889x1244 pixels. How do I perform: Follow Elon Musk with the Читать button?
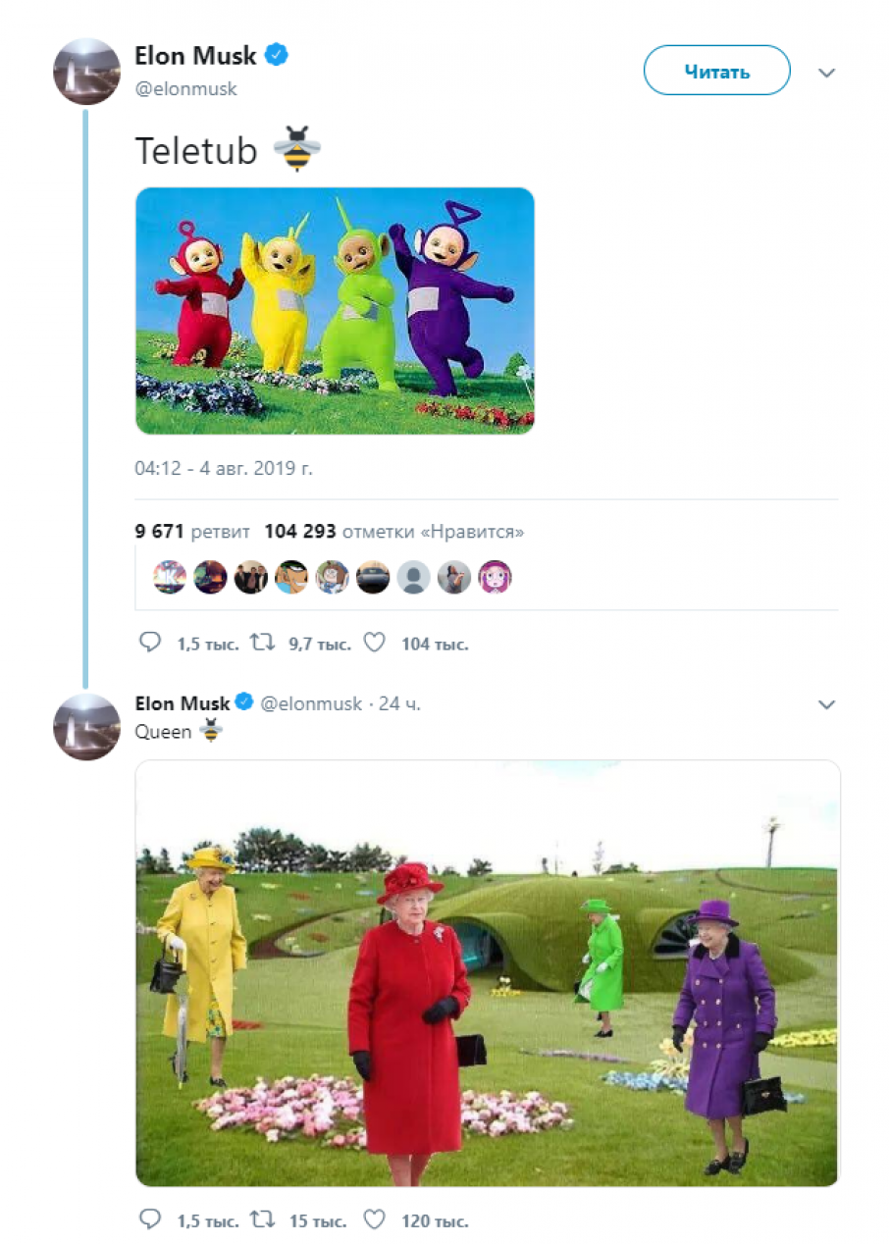click(716, 71)
